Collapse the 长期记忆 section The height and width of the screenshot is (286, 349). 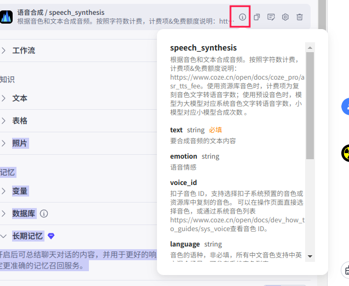(3, 236)
